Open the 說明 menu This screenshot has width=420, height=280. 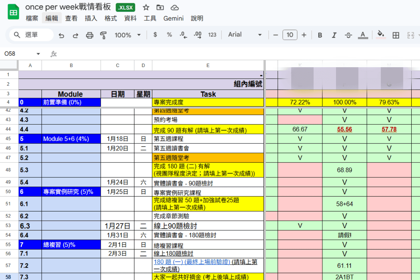pyautogui.click(x=197, y=18)
